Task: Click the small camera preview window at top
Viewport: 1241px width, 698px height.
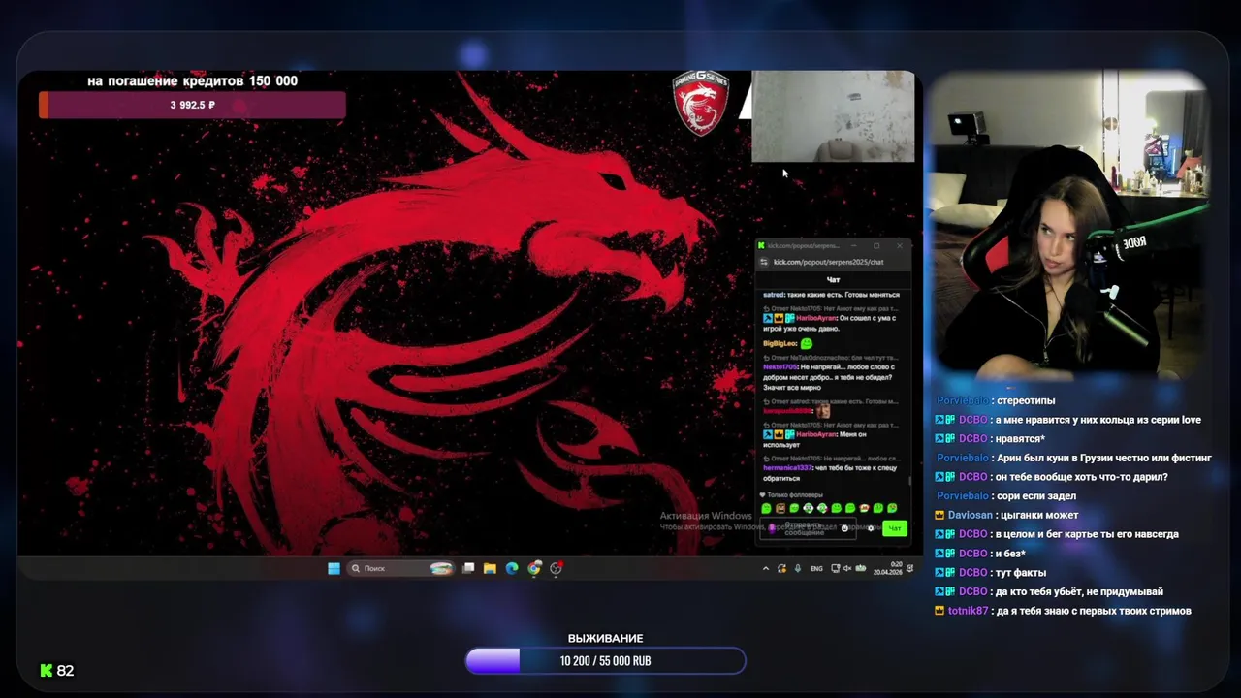Action: click(833, 116)
